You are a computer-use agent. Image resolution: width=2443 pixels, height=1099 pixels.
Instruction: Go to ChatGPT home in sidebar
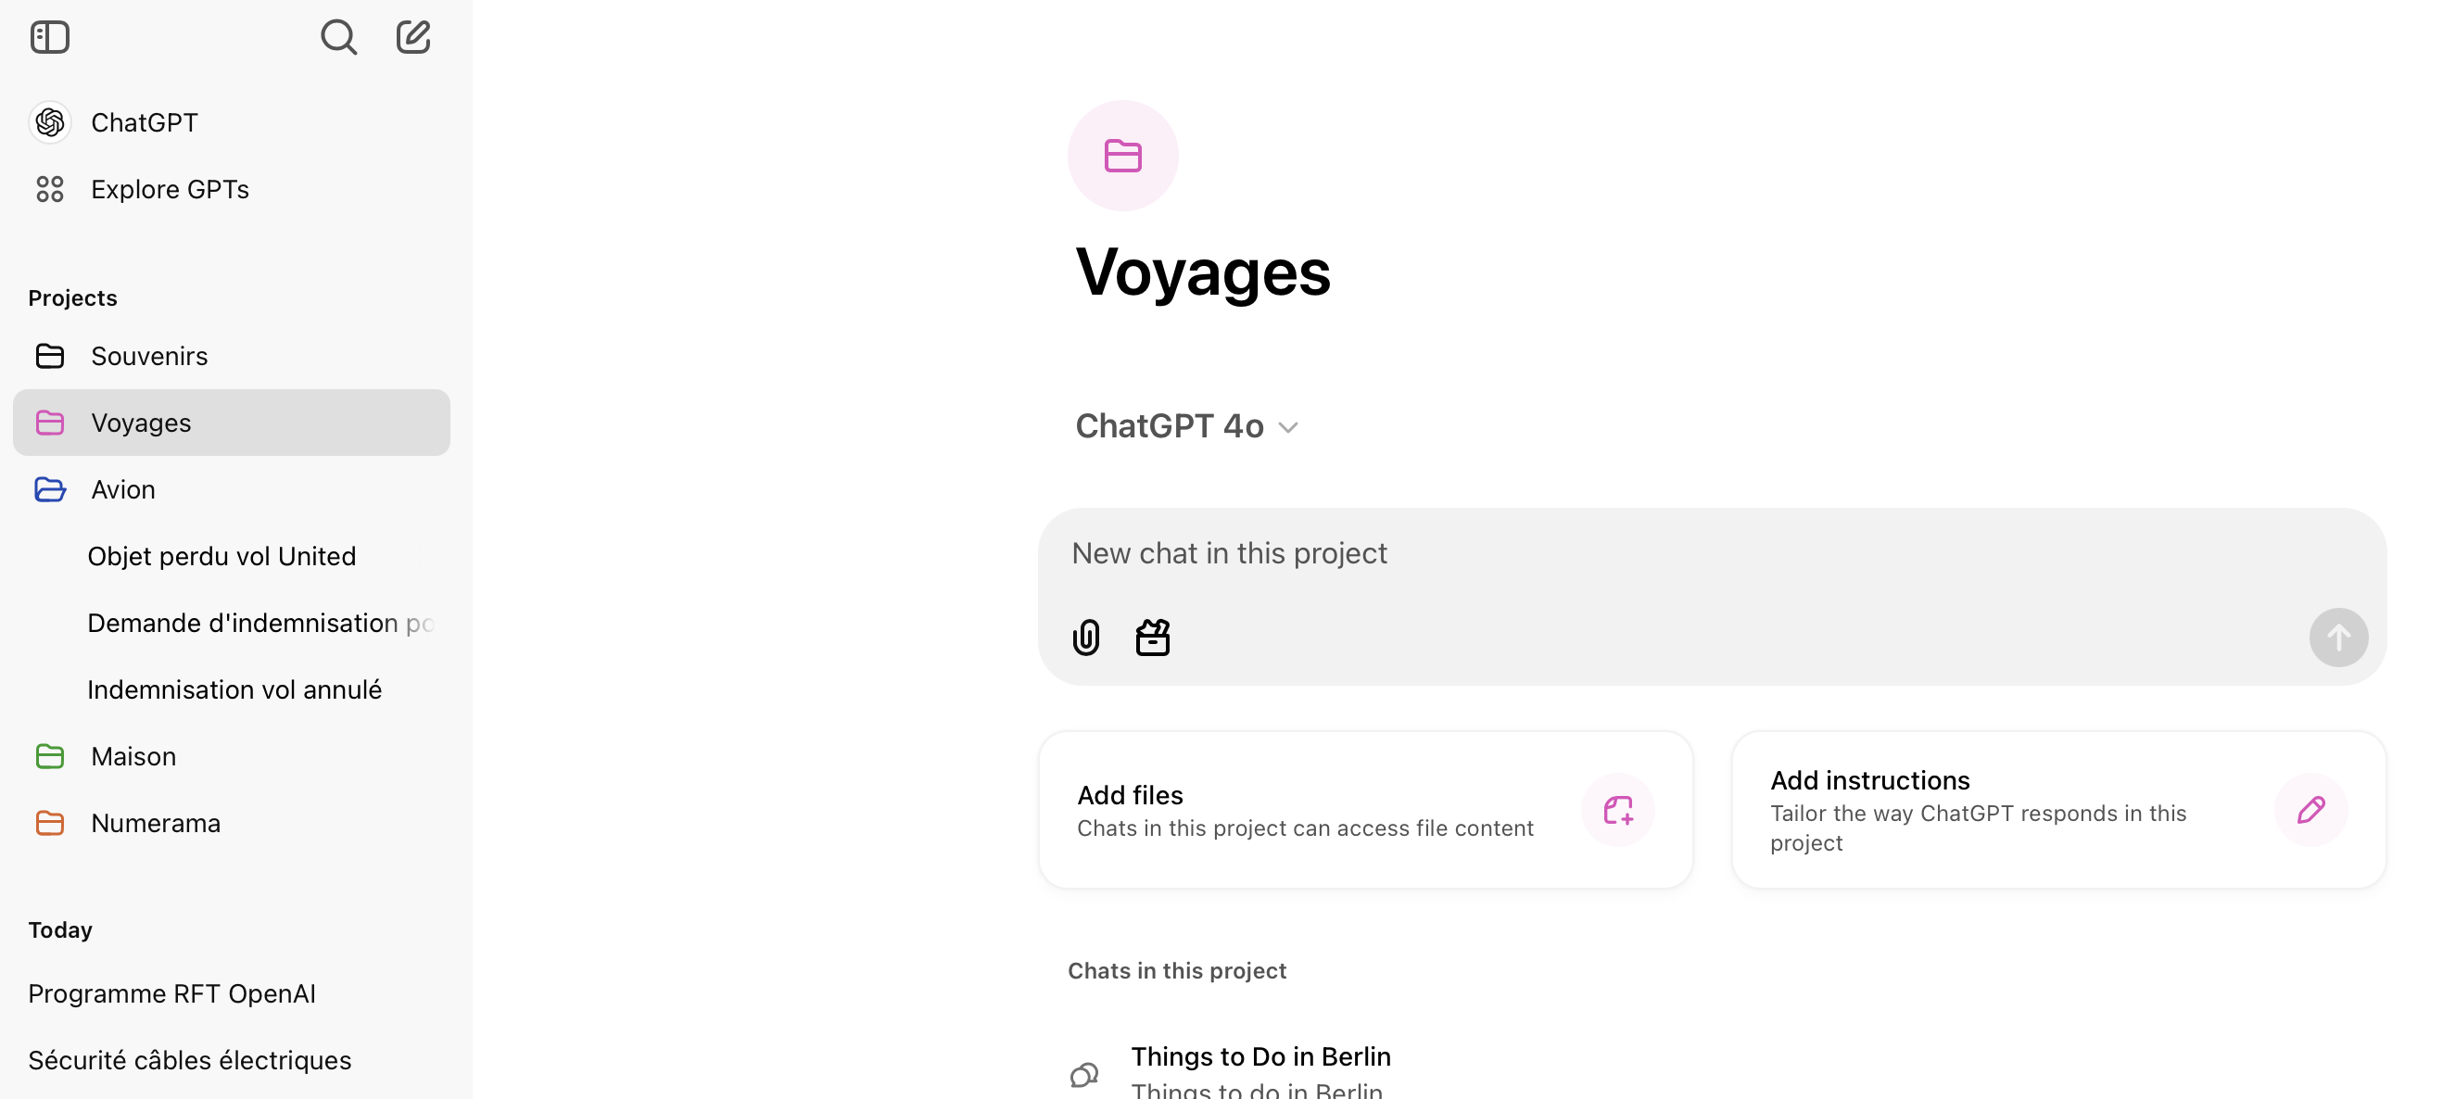coord(232,122)
